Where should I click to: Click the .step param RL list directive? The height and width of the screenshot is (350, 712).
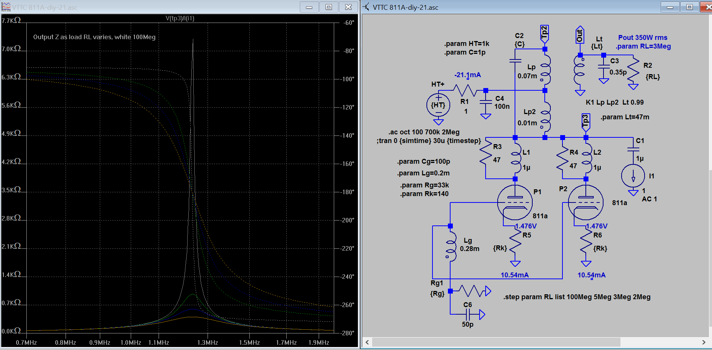(x=577, y=297)
